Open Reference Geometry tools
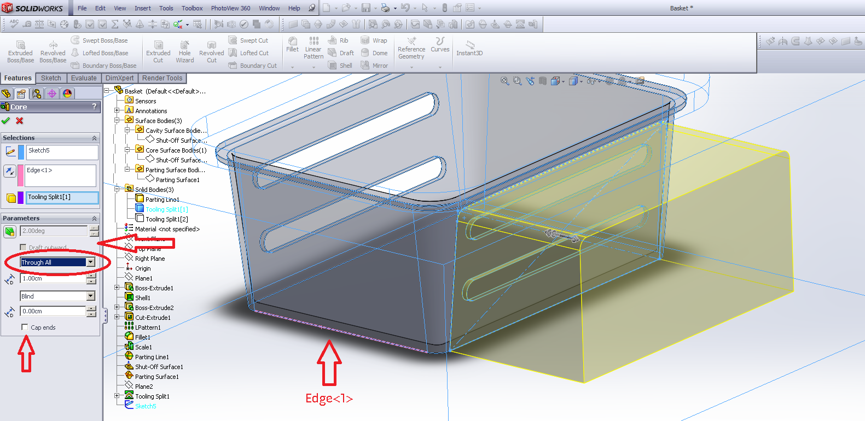Image resolution: width=865 pixels, height=421 pixels. [411, 48]
